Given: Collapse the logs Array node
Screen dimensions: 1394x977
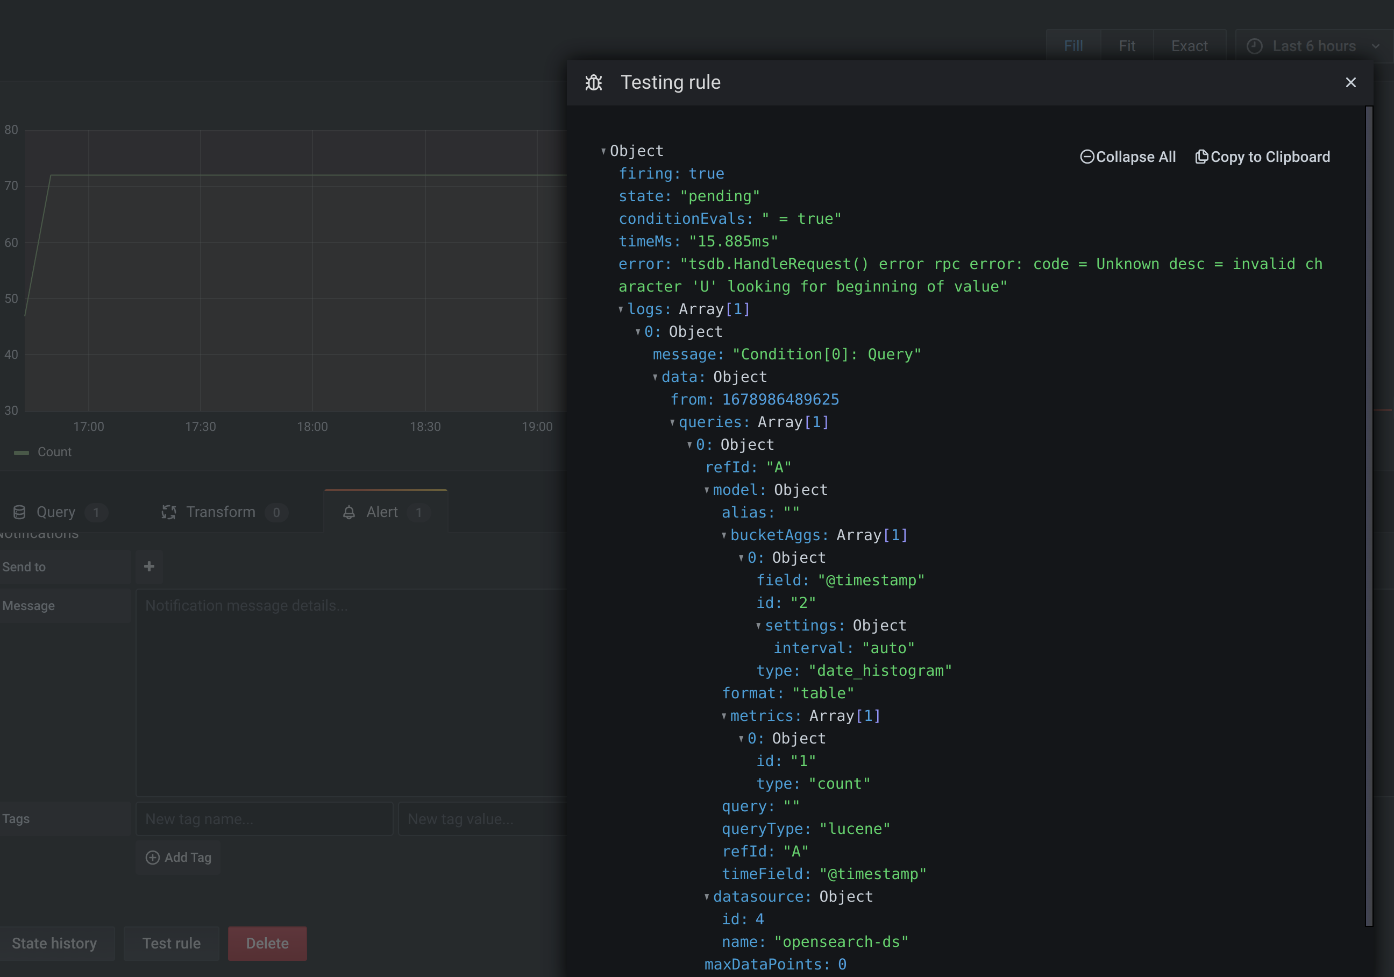Looking at the screenshot, I should tap(621, 309).
